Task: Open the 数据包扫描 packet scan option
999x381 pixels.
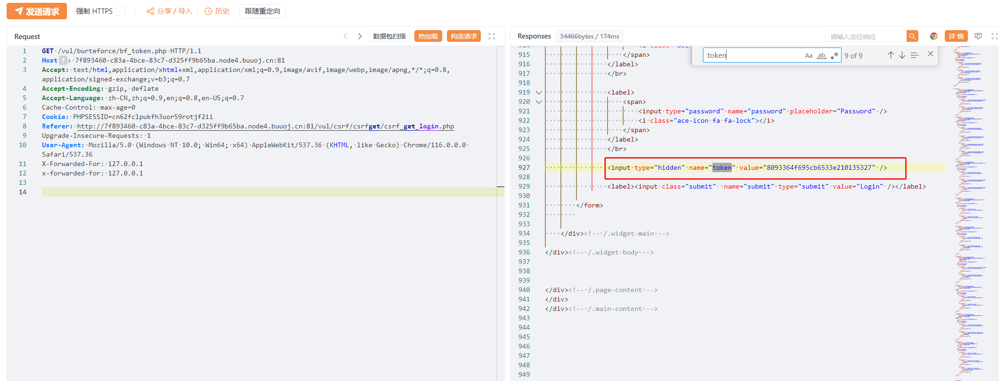Action: (389, 36)
